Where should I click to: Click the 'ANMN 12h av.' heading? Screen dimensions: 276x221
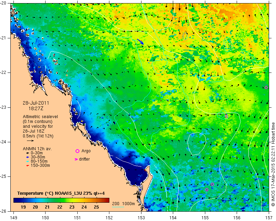coord(37,149)
